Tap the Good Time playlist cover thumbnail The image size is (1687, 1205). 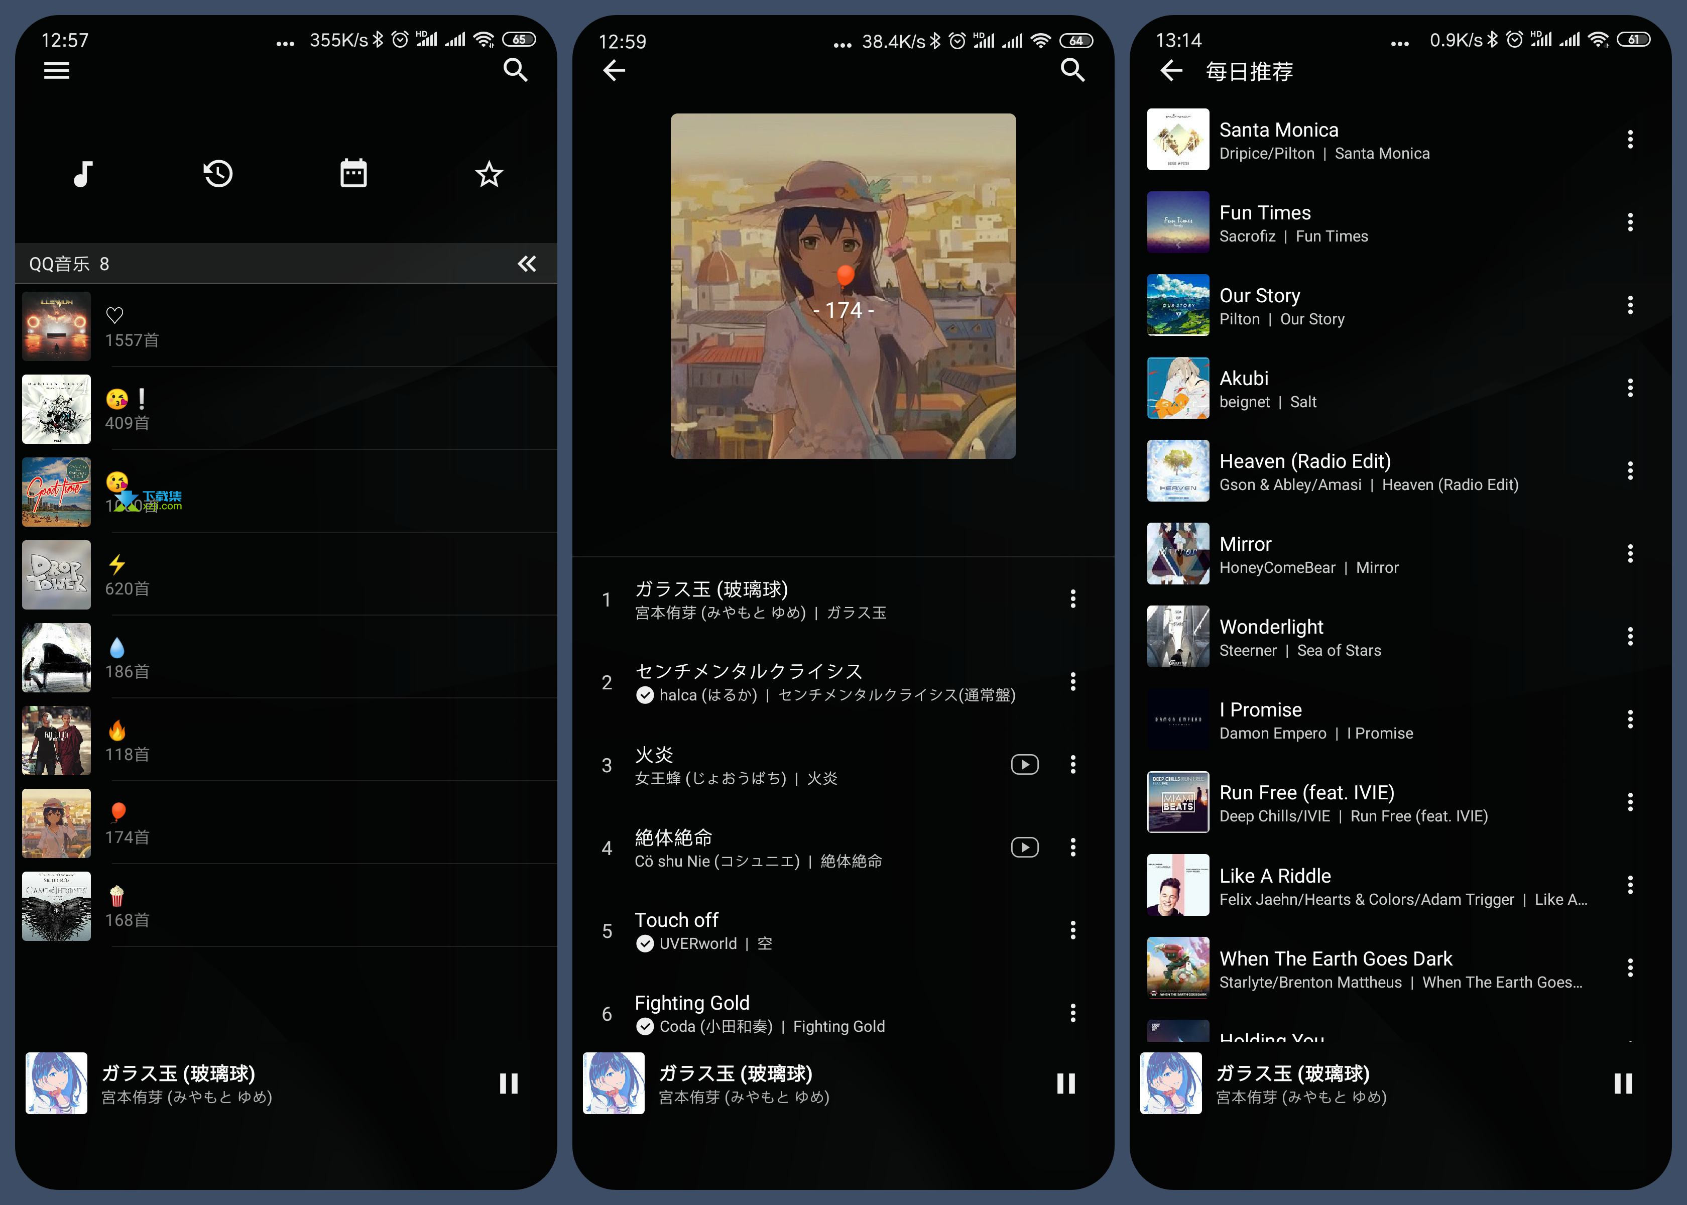coord(56,492)
